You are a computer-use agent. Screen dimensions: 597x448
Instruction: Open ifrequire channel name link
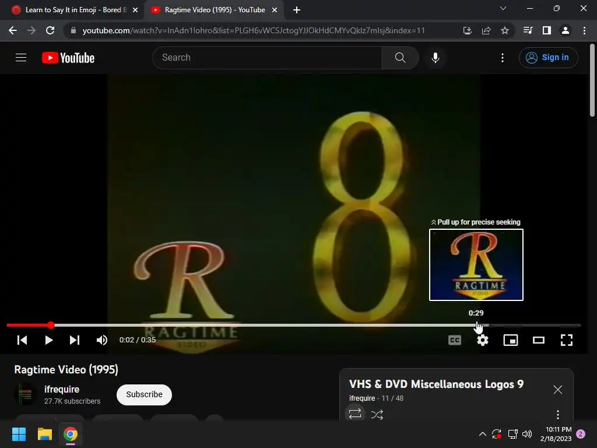[x=62, y=389]
